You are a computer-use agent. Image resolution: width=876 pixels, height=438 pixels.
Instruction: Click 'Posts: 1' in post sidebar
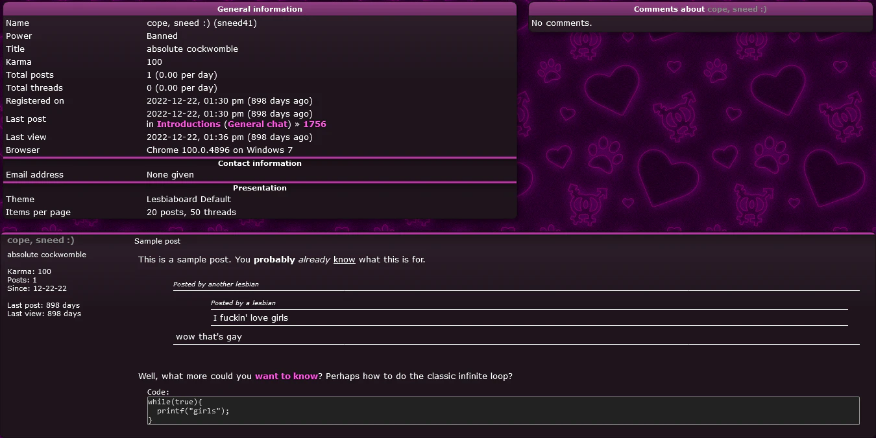pos(22,280)
